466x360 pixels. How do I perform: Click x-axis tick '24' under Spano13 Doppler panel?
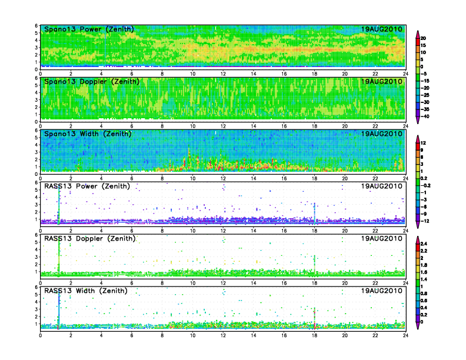(x=405, y=126)
